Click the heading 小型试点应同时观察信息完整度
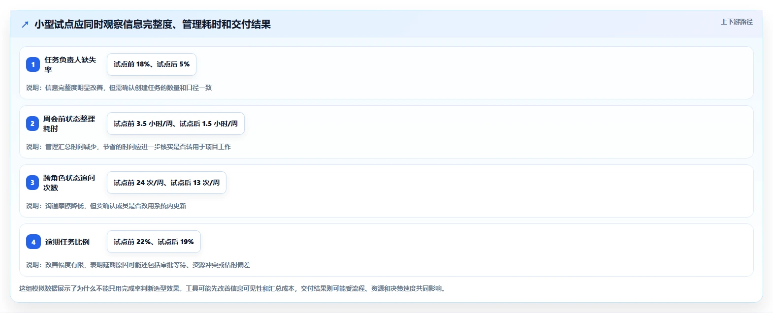The width and height of the screenshot is (773, 313). [x=153, y=24]
